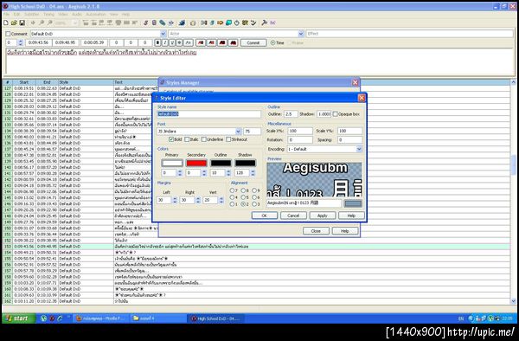Open the Encoding dropdown
Viewport: 519px width, 341px height.
click(x=359, y=149)
